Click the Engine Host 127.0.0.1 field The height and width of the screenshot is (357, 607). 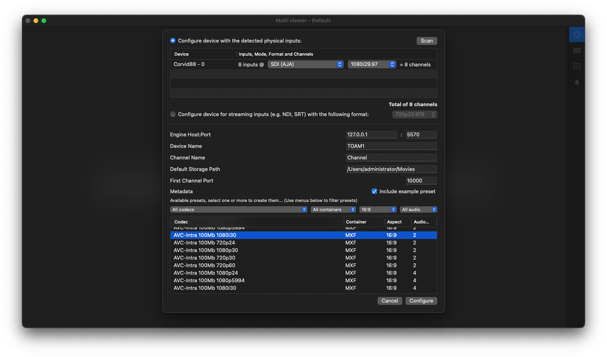point(371,135)
